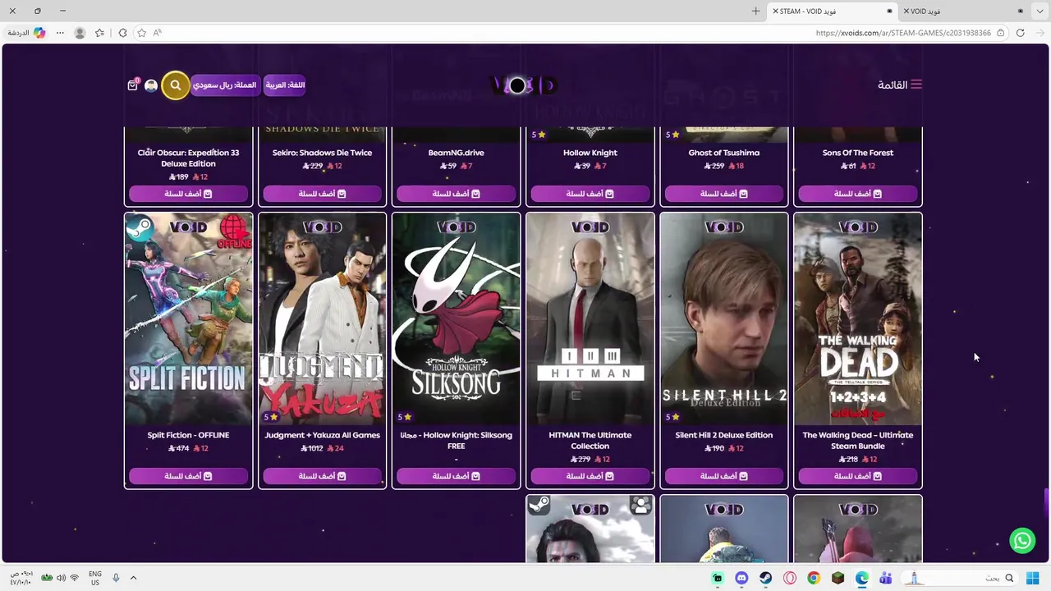
Task: Click the taskbar search box
Action: point(961,578)
